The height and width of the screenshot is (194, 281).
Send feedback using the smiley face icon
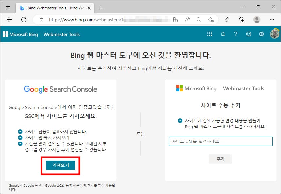(x=249, y=34)
